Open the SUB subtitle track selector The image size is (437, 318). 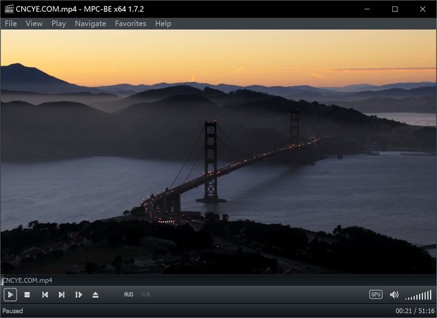pos(145,295)
